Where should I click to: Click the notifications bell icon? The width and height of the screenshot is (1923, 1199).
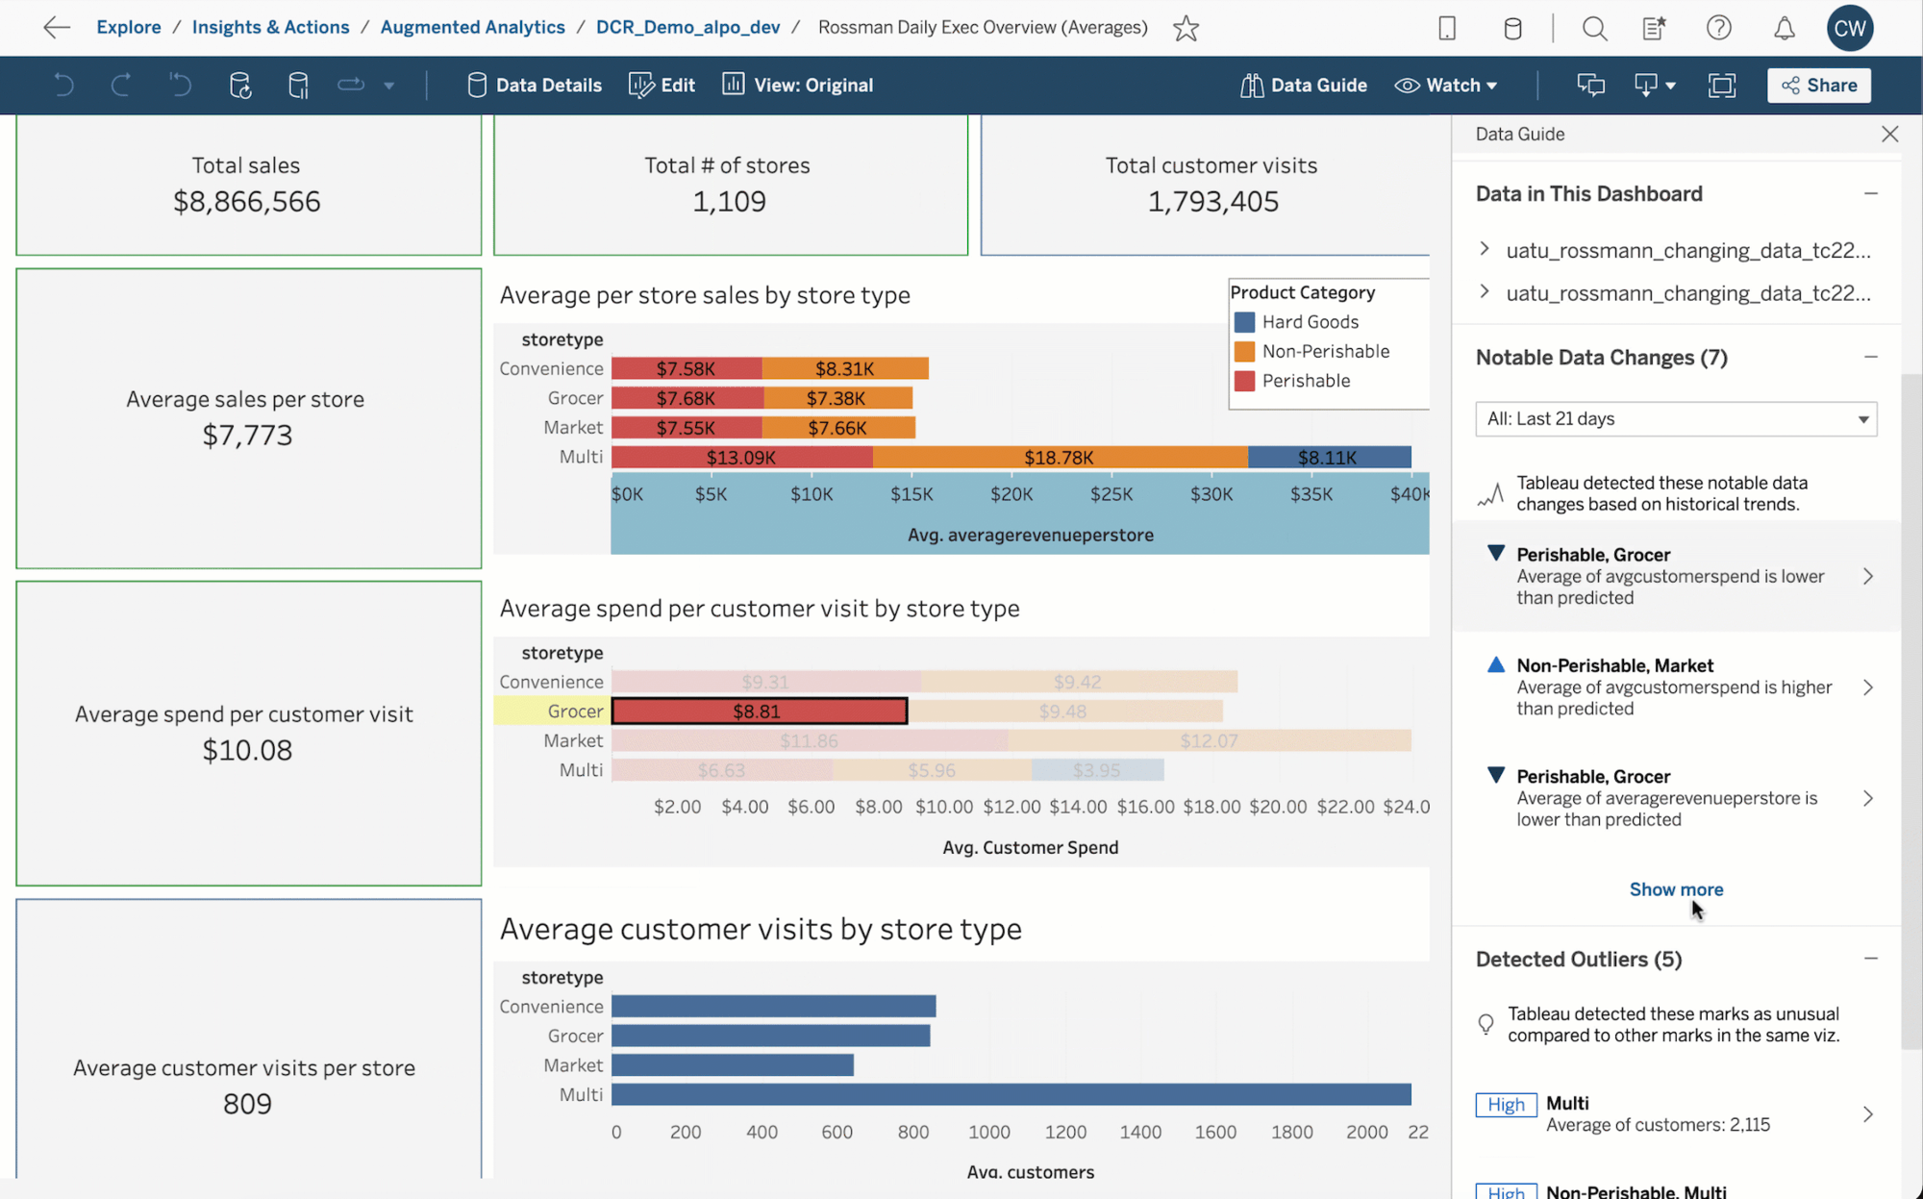pos(1784,28)
